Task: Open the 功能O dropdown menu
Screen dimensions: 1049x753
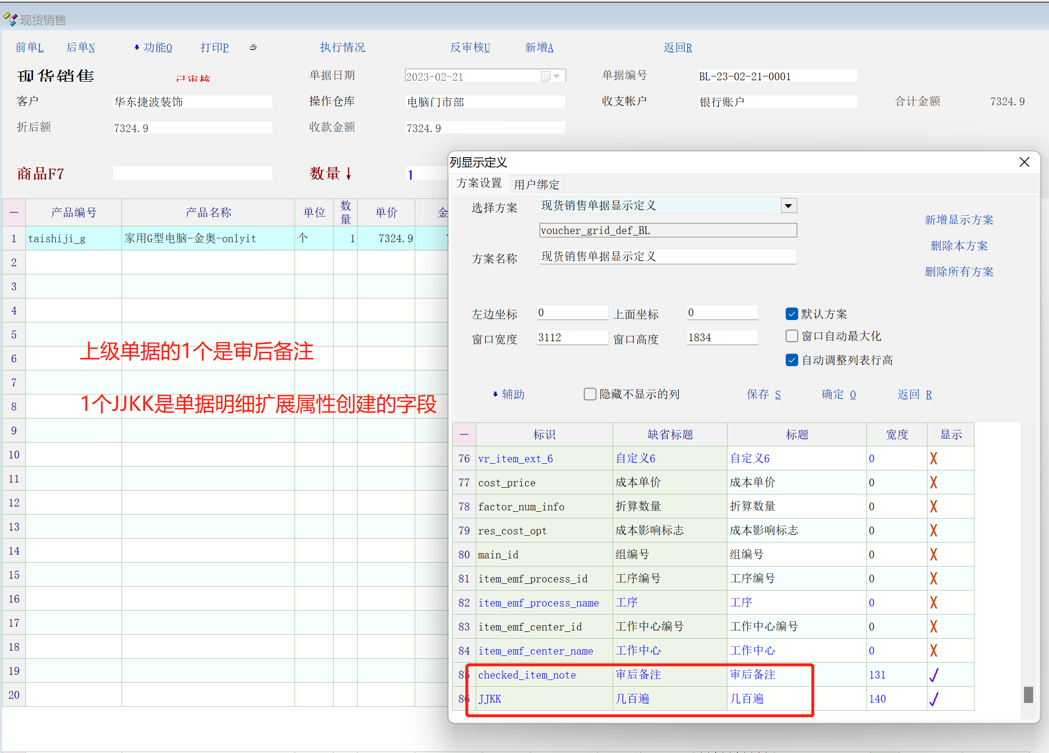Action: click(x=153, y=47)
